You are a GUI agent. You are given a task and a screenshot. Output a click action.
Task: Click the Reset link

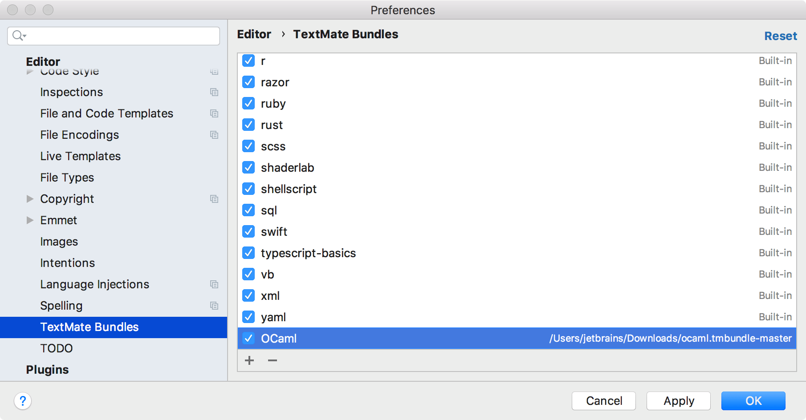pos(780,36)
